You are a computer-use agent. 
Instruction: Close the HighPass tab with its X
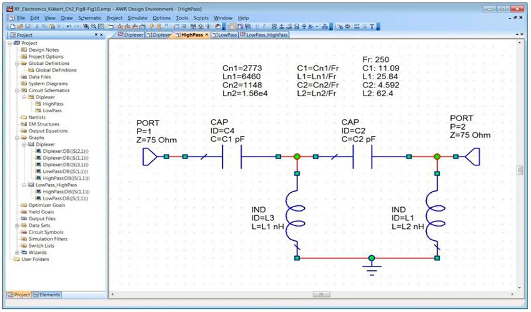coord(207,36)
